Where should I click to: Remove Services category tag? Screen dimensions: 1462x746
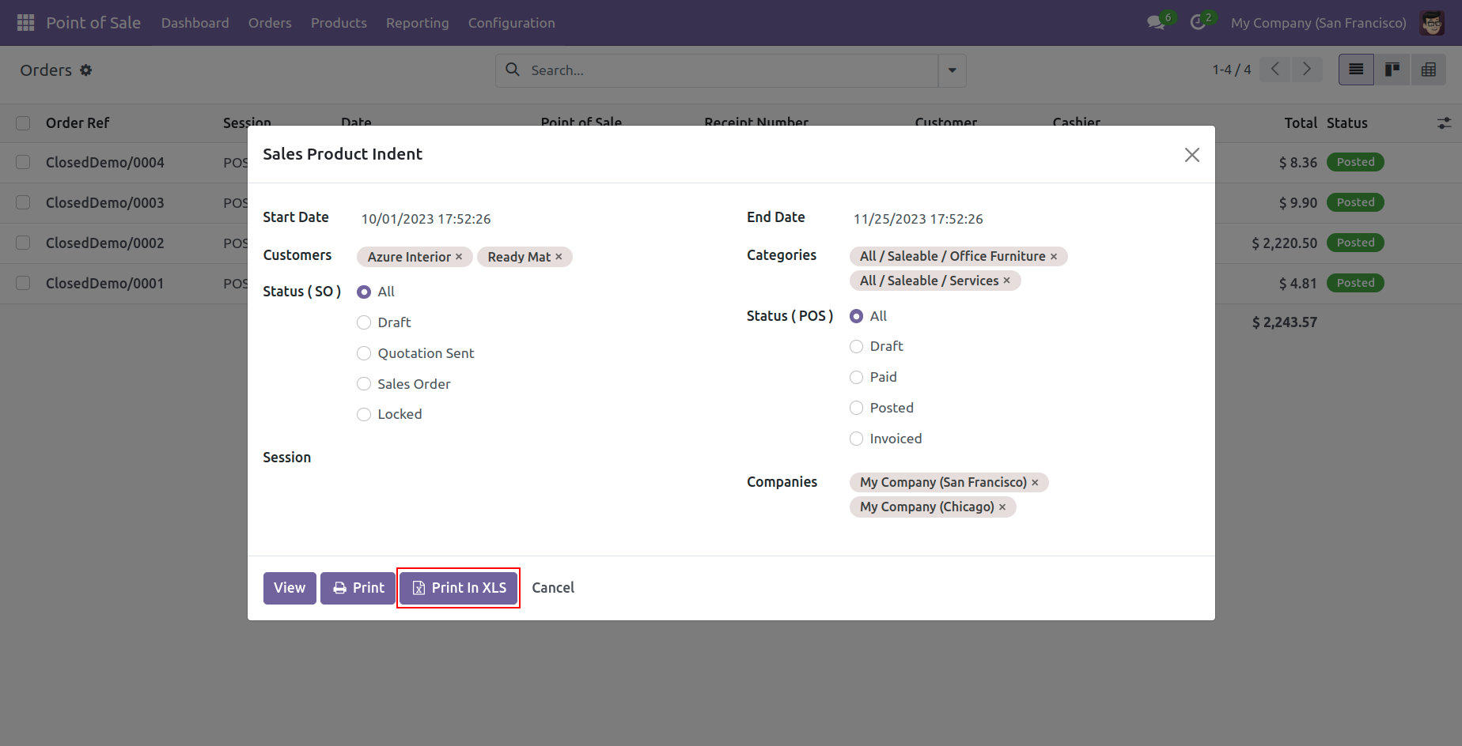tap(1006, 281)
